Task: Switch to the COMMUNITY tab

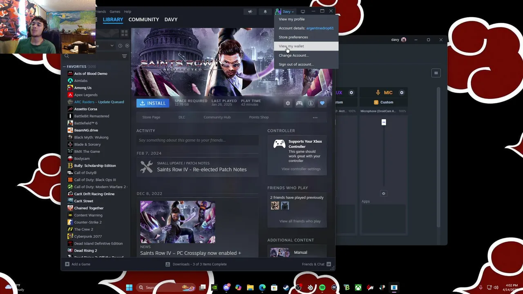Action: click(x=143, y=20)
